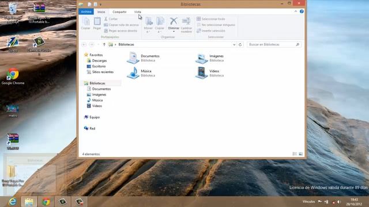Click the Forward navigation arrow
The image size is (369, 207).
92,44
